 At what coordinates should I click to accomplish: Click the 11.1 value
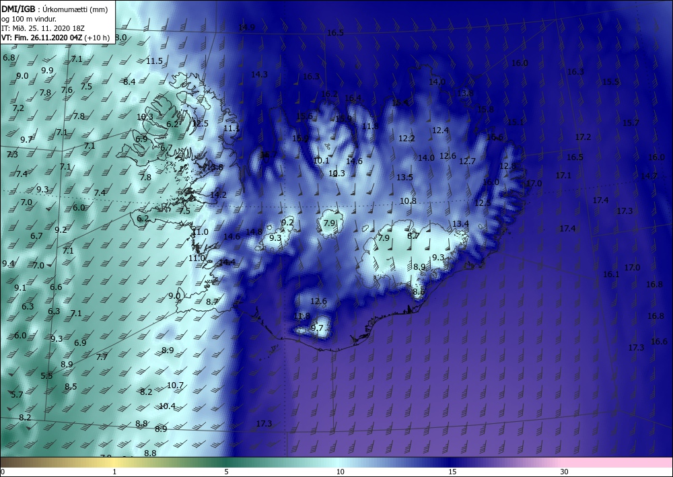(x=232, y=129)
